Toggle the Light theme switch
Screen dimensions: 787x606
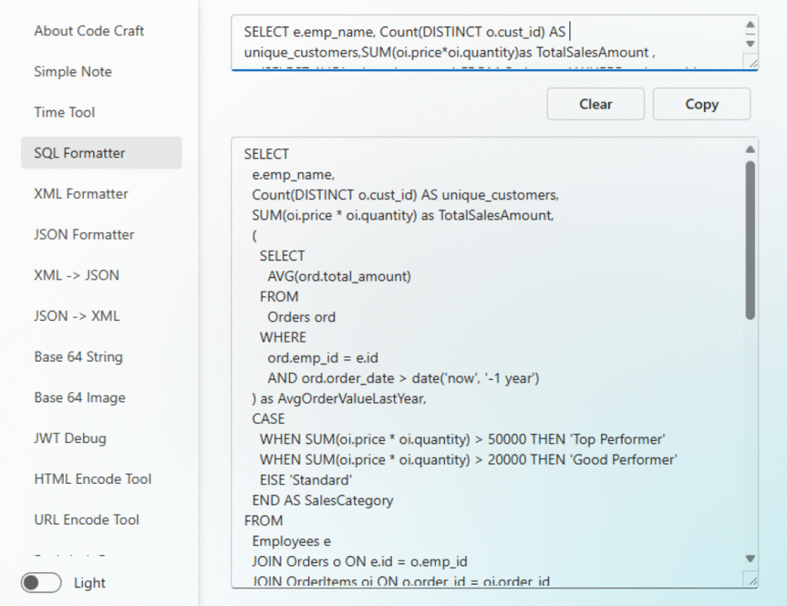pyautogui.click(x=42, y=582)
